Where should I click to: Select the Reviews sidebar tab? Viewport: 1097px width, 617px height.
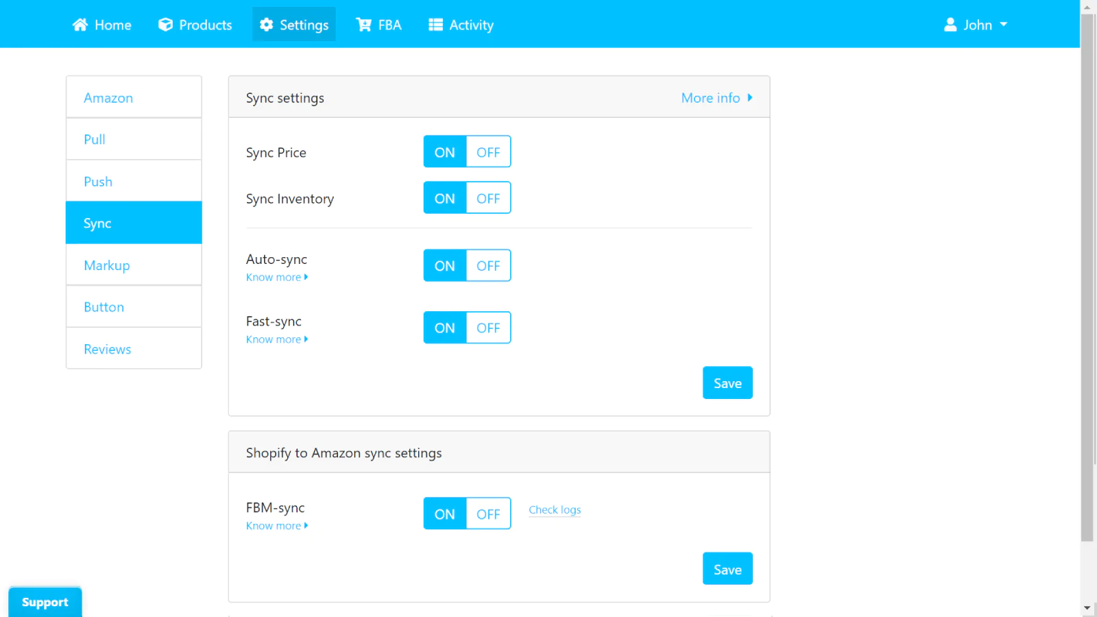click(x=134, y=348)
